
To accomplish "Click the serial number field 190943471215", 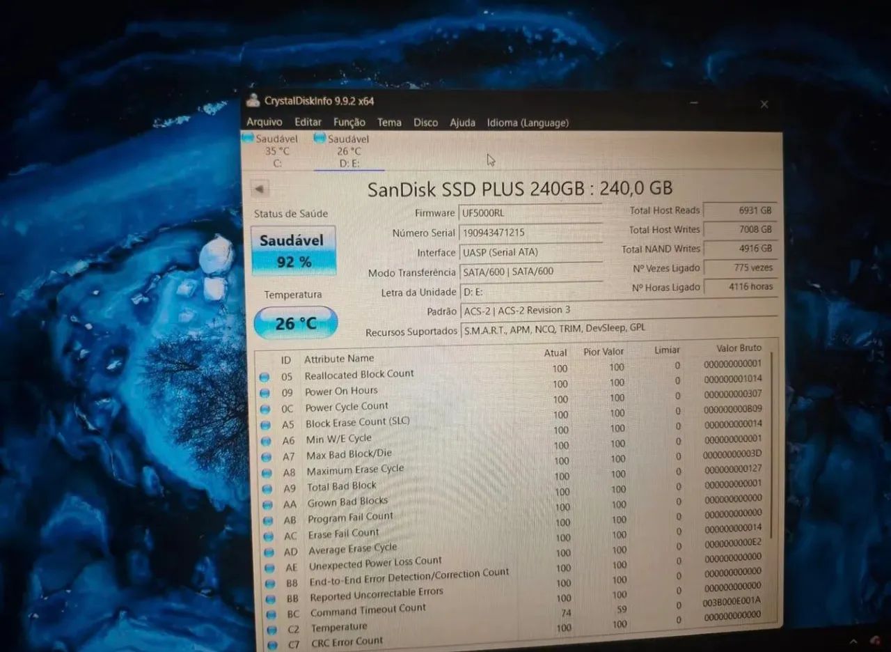I will point(530,232).
